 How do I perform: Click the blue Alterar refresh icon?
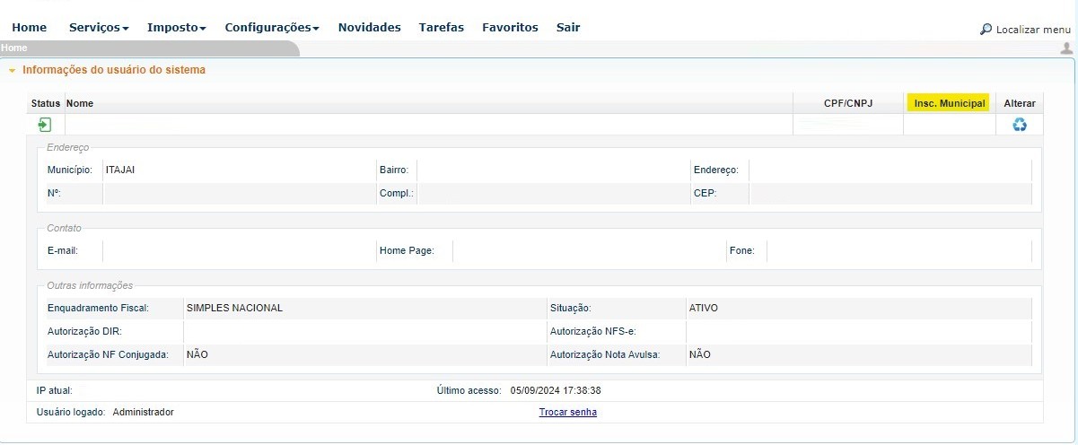coord(1020,125)
